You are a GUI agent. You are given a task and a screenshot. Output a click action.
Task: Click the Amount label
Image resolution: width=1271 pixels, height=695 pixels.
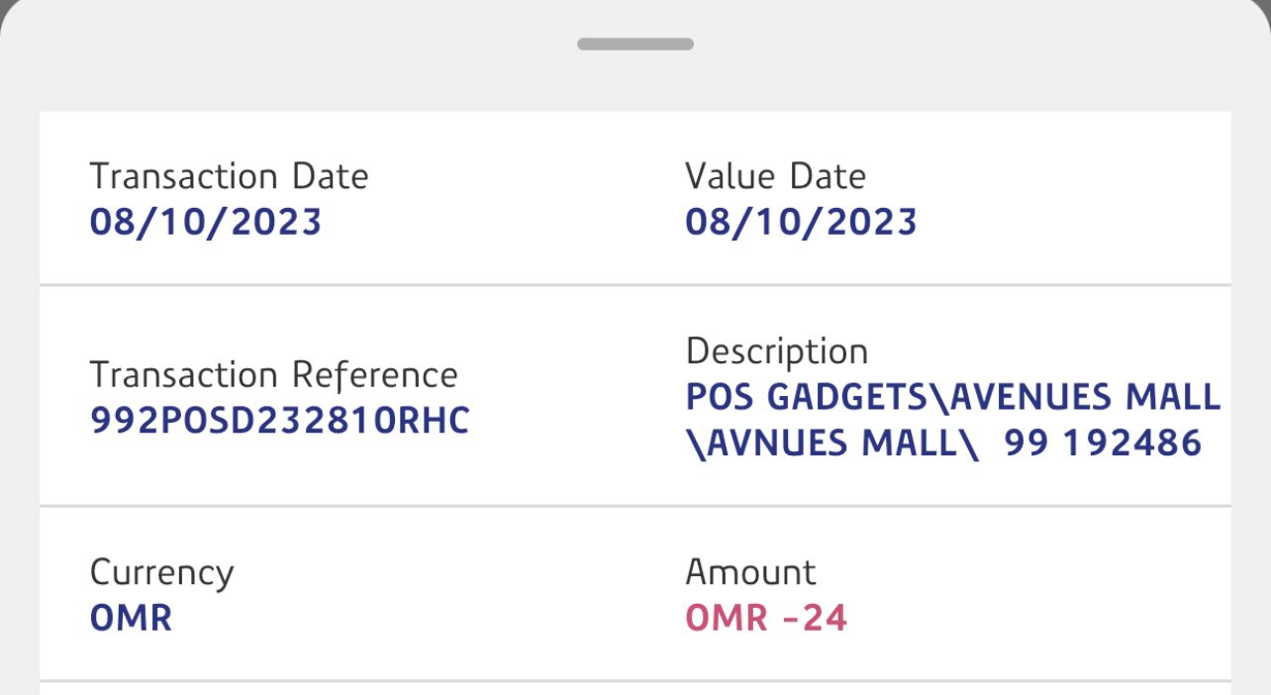point(750,572)
